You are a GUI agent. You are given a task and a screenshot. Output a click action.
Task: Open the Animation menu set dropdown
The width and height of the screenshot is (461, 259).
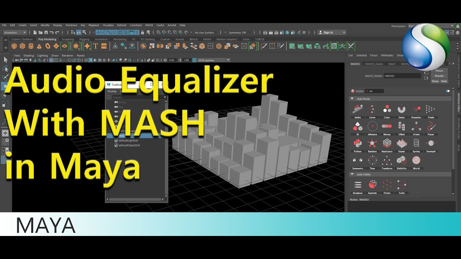(x=15, y=32)
